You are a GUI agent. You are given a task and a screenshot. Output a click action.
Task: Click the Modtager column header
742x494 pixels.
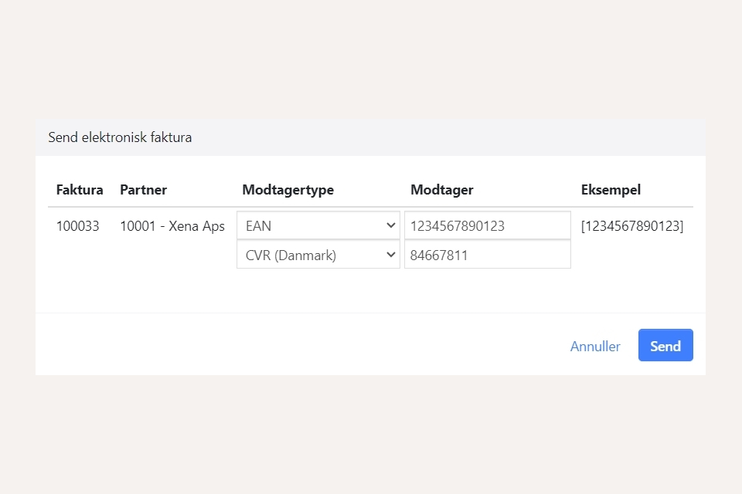(x=441, y=190)
